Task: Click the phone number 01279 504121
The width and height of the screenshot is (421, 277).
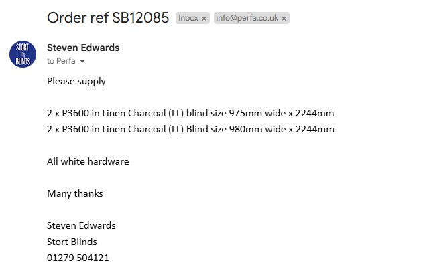Action: pos(78,258)
